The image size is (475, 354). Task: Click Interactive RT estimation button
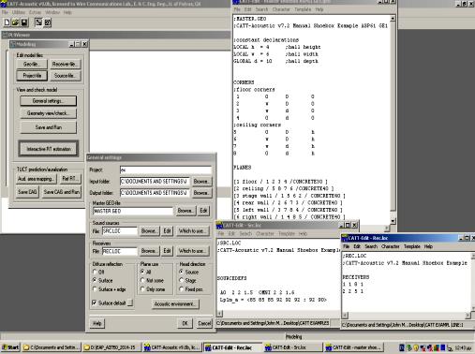coord(49,149)
